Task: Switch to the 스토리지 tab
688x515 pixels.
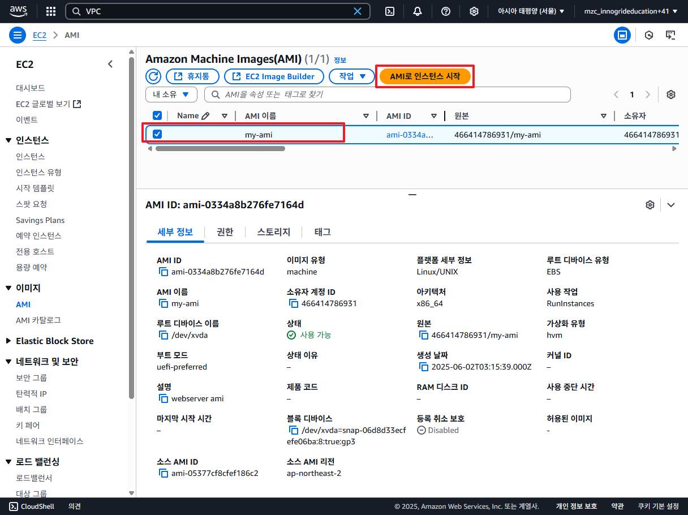Action: pyautogui.click(x=273, y=232)
